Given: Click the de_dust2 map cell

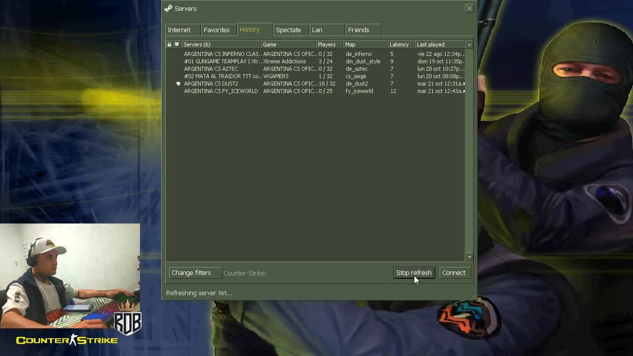Looking at the screenshot, I should tap(357, 84).
